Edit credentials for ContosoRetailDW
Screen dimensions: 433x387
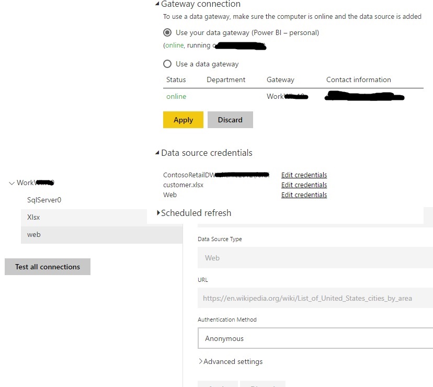tap(304, 175)
